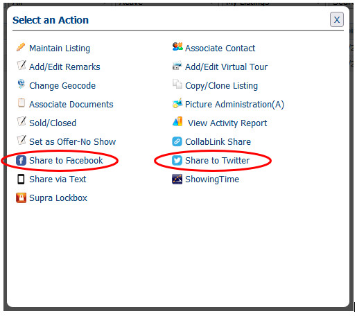Open Associate Documents link
The height and width of the screenshot is (316, 357).
pos(71,105)
